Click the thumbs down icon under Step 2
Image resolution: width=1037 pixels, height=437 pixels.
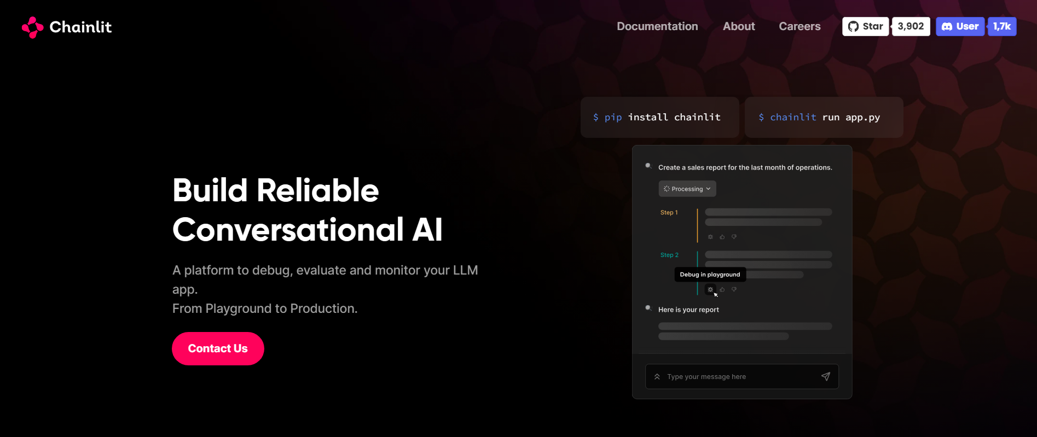[734, 289]
